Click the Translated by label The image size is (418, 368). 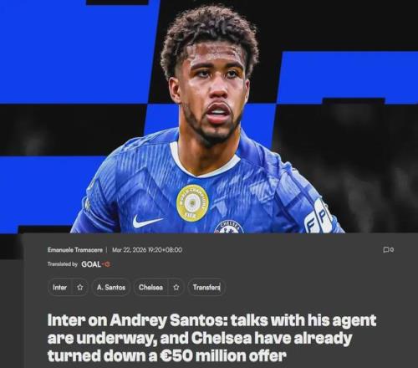tap(63, 264)
